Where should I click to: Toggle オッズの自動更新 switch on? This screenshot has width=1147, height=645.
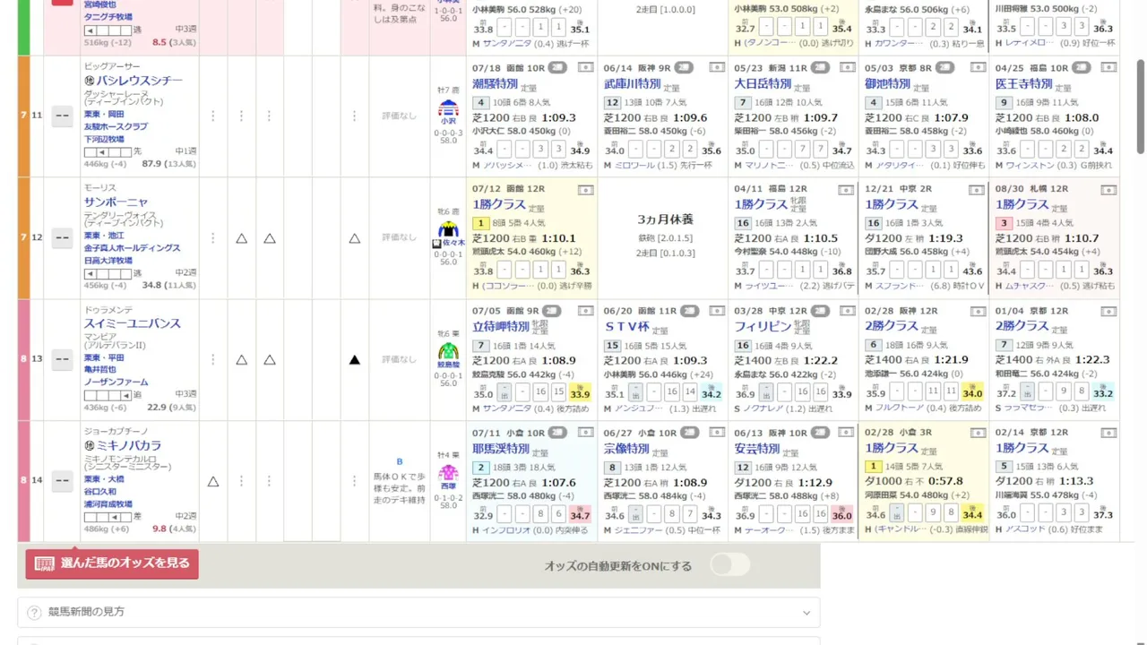coord(730,564)
